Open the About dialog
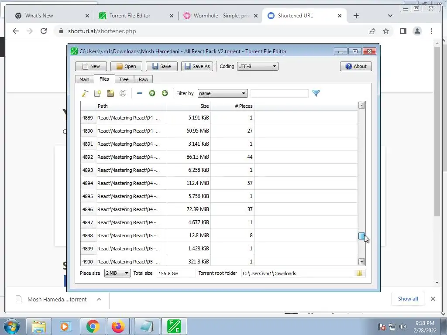The width and height of the screenshot is (447, 335). click(356, 66)
